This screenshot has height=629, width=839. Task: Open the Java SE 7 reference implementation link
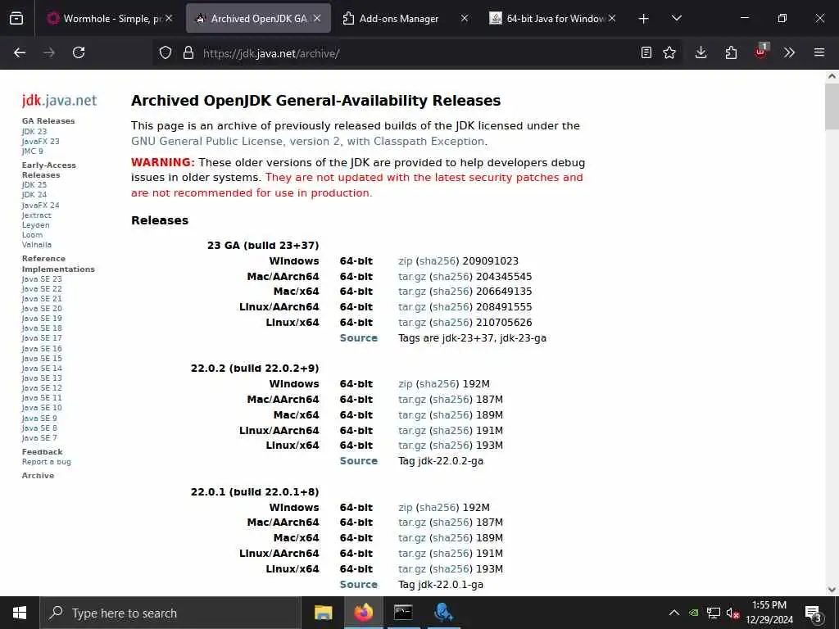39,437
